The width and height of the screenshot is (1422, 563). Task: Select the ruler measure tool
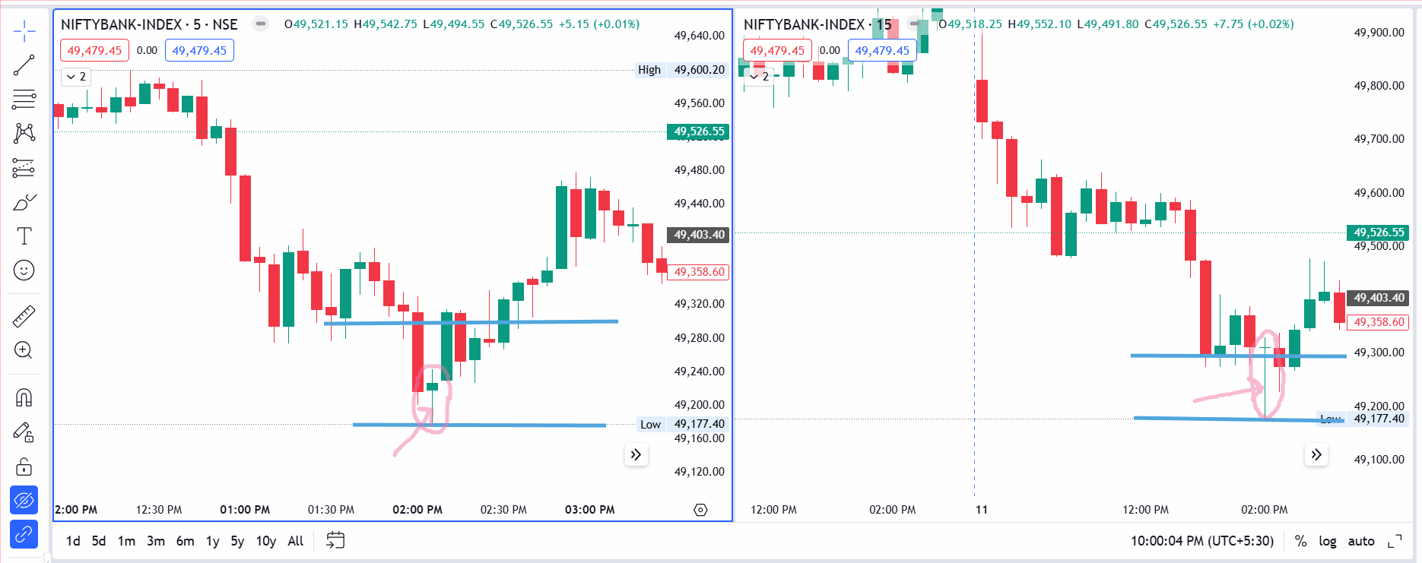[x=24, y=316]
